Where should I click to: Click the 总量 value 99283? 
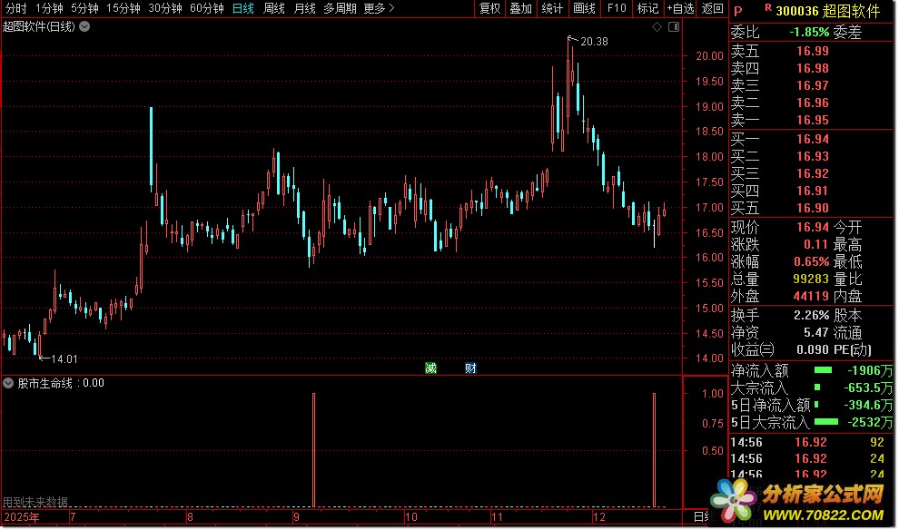coord(811,279)
